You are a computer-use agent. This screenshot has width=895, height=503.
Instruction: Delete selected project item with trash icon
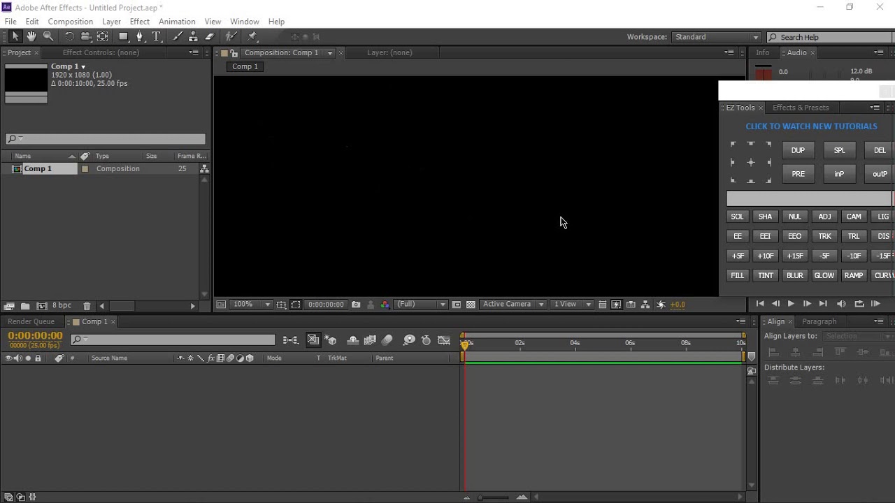87,306
